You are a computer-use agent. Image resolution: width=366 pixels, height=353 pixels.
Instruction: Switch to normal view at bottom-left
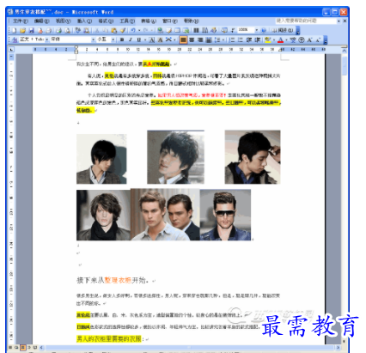(10, 347)
